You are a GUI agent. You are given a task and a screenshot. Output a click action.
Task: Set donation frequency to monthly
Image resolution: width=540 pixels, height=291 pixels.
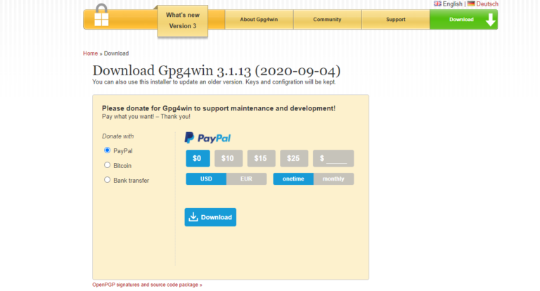[x=333, y=179]
